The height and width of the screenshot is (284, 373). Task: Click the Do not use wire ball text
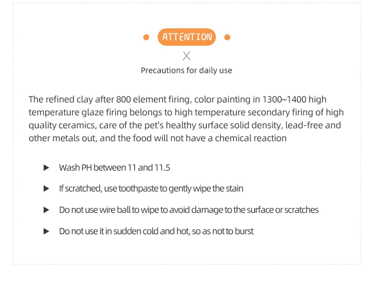coord(188,210)
